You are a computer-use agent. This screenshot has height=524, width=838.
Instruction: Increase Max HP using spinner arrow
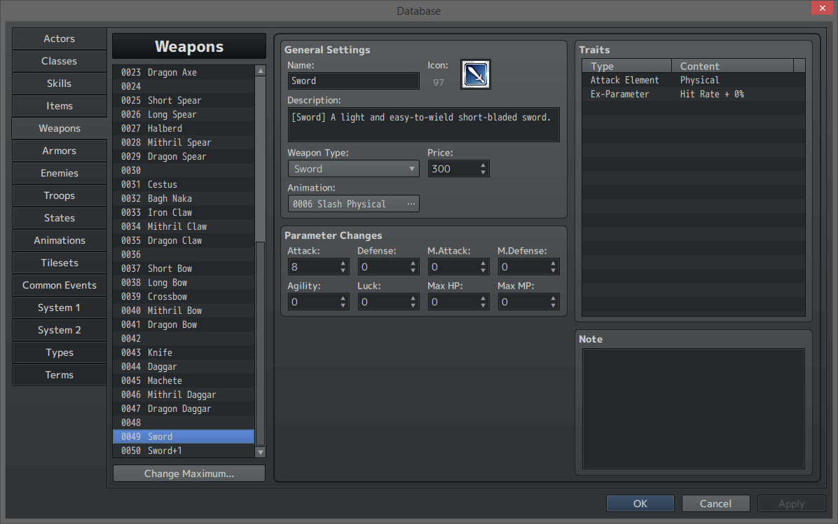482,298
